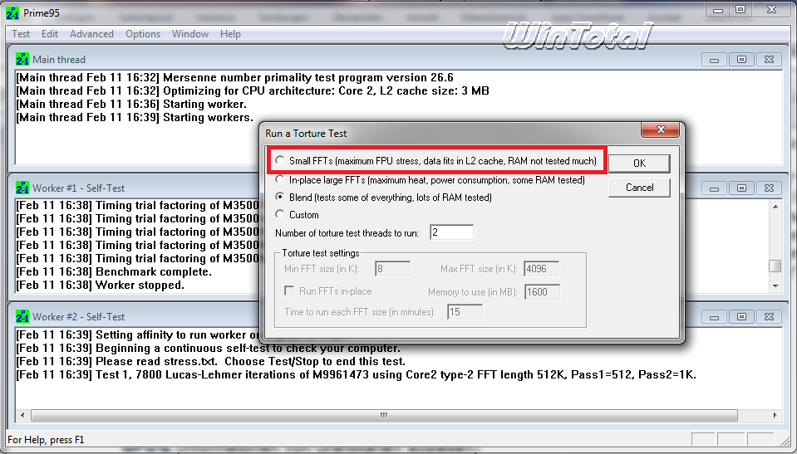Click the 'Starting worker.' line at 16:36

[131, 104]
